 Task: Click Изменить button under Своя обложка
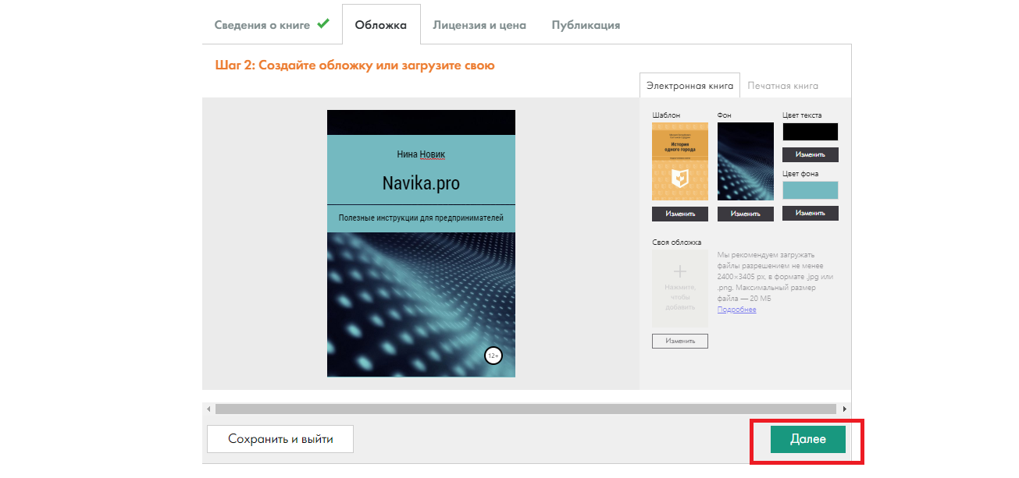[679, 341]
